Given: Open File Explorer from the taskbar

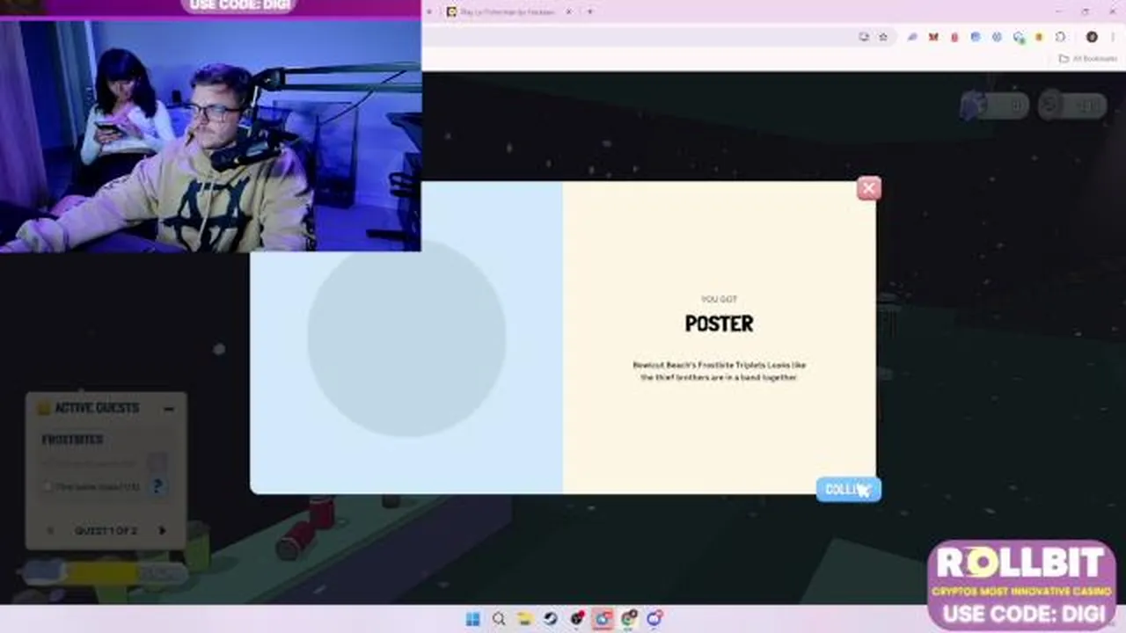Looking at the screenshot, I should [x=524, y=619].
